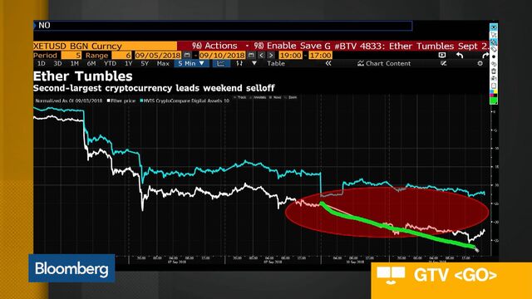Select the highlighted pen drawing tool

click(x=494, y=42)
